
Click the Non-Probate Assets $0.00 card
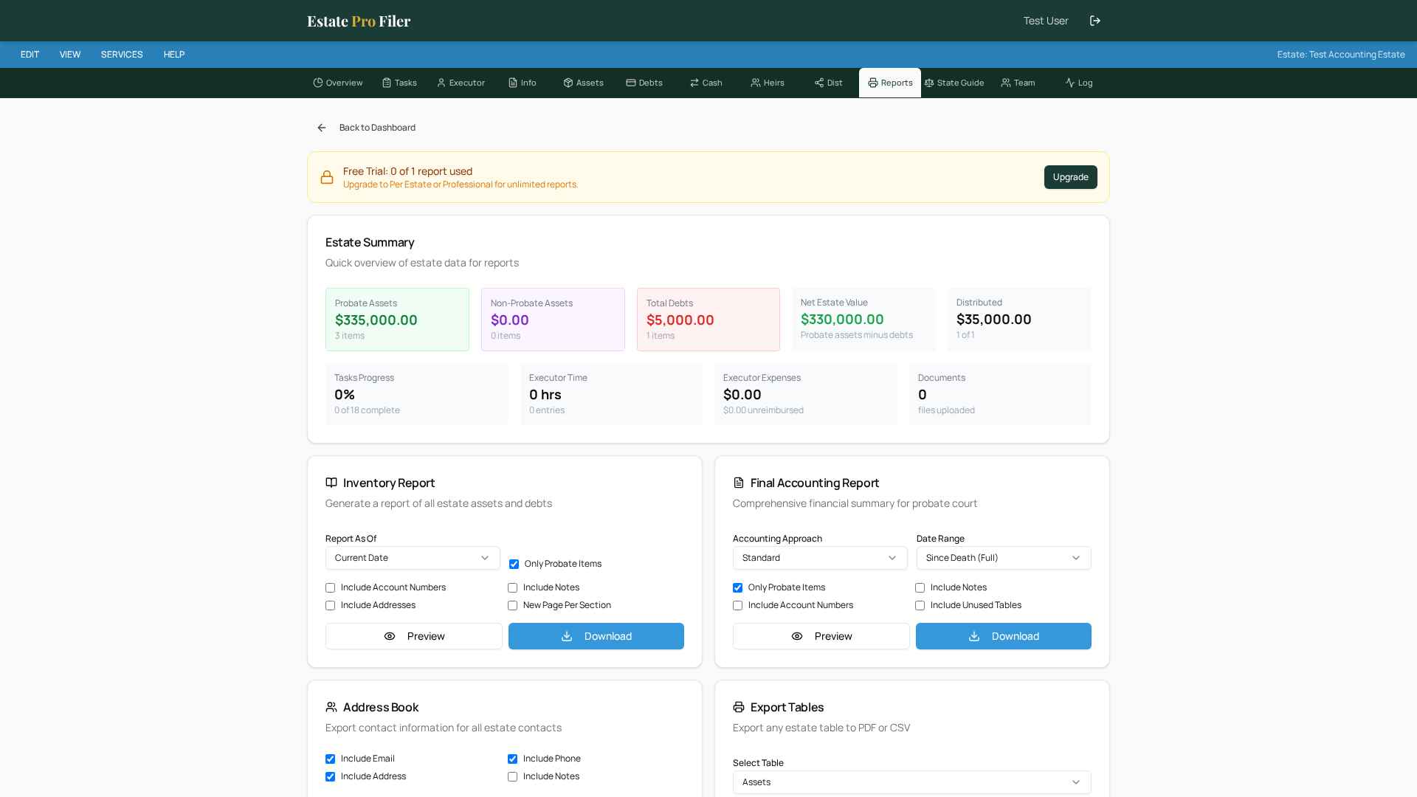(x=553, y=320)
